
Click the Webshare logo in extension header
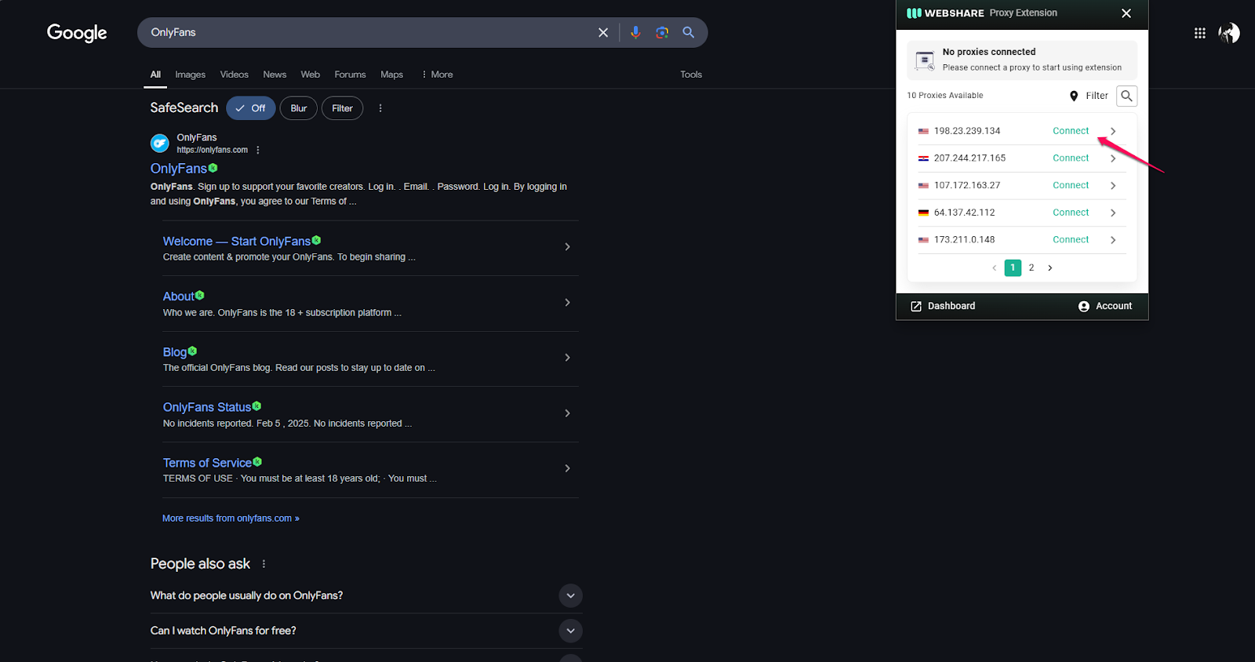coord(945,13)
